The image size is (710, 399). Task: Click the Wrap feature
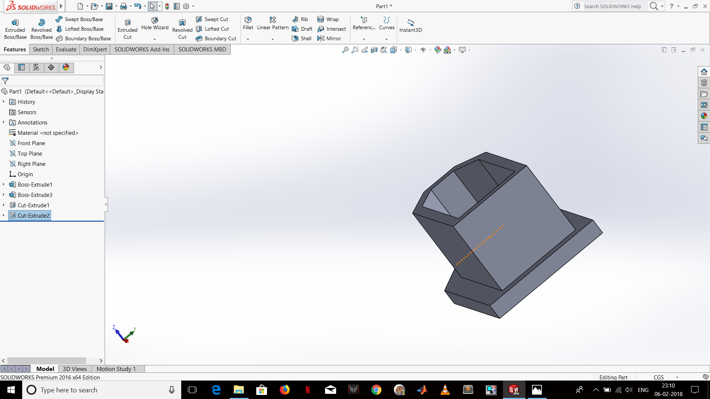328,19
